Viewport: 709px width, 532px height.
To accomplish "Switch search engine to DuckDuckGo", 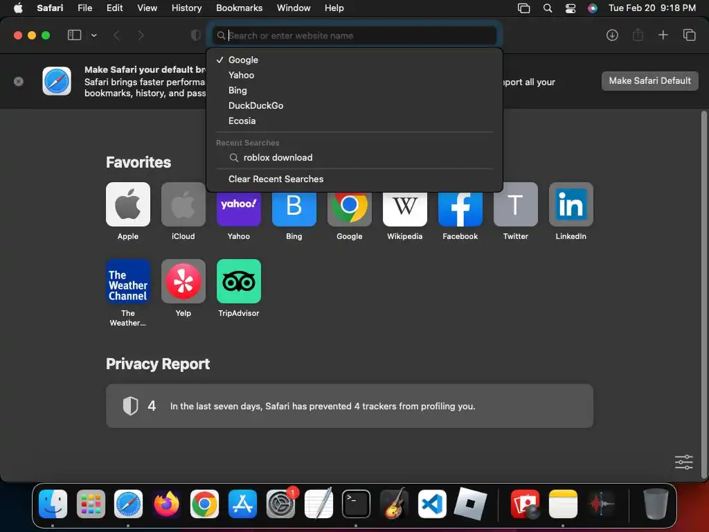I will [x=354, y=105].
